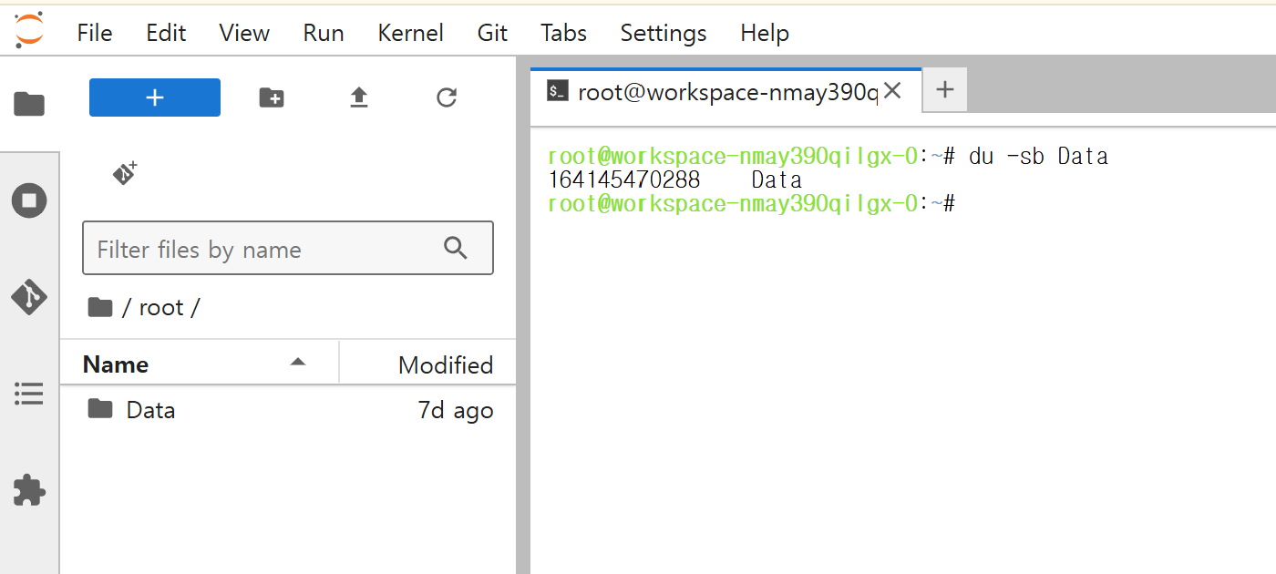This screenshot has height=574, width=1276.
Task: Open the Tabs menu
Action: click(563, 34)
